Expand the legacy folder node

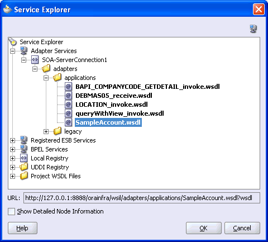click(46, 131)
